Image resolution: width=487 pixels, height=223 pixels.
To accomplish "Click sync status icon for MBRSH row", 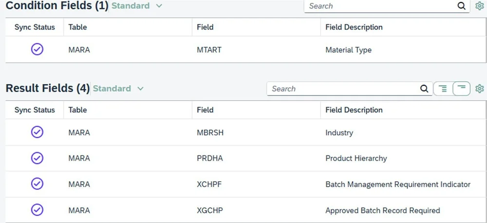I will (x=37, y=132).
